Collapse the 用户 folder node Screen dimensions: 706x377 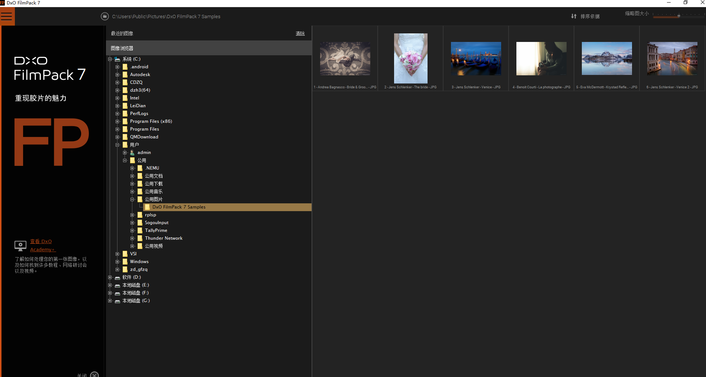click(117, 145)
